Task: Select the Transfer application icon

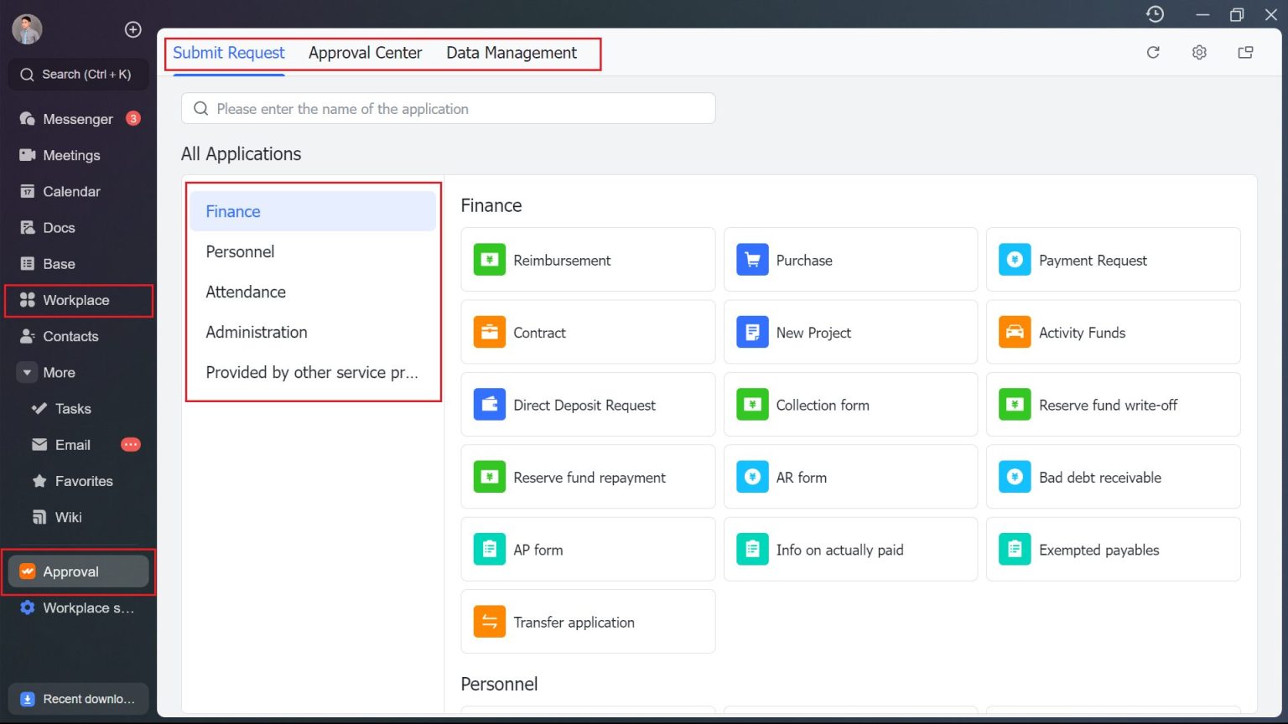Action: pos(489,621)
